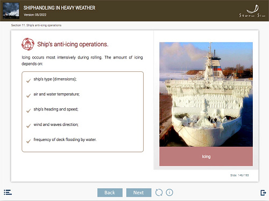Open the info icon in the bottom bar

click(169, 192)
